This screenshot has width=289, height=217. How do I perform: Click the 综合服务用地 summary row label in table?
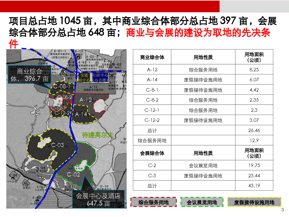152,140
